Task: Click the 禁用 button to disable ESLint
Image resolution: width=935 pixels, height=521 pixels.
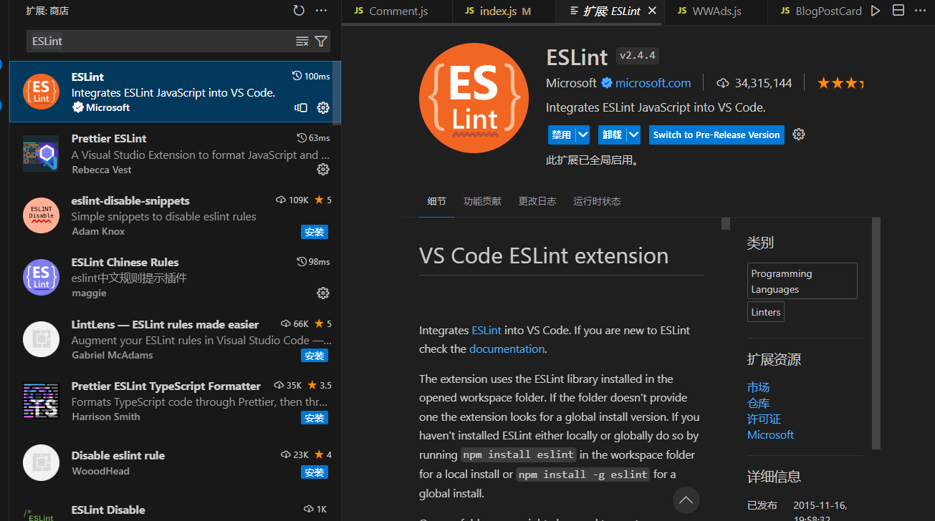Action: coord(561,135)
